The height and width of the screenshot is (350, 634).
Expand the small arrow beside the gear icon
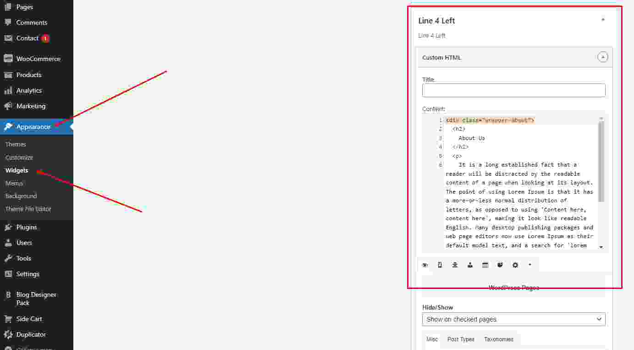click(x=530, y=265)
